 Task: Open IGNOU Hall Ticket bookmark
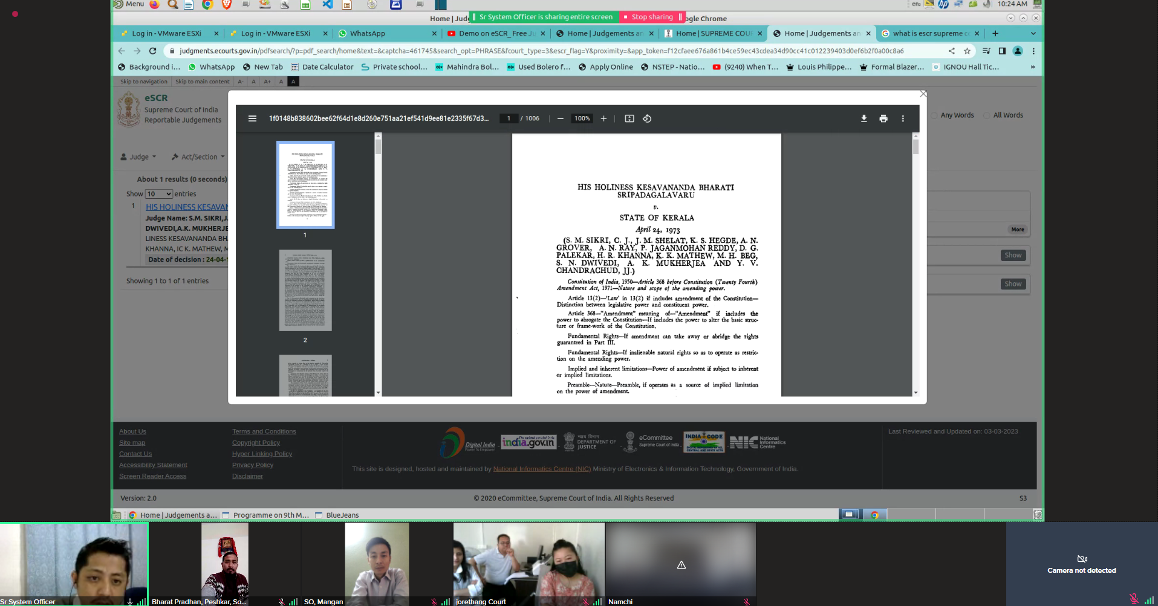pos(966,67)
